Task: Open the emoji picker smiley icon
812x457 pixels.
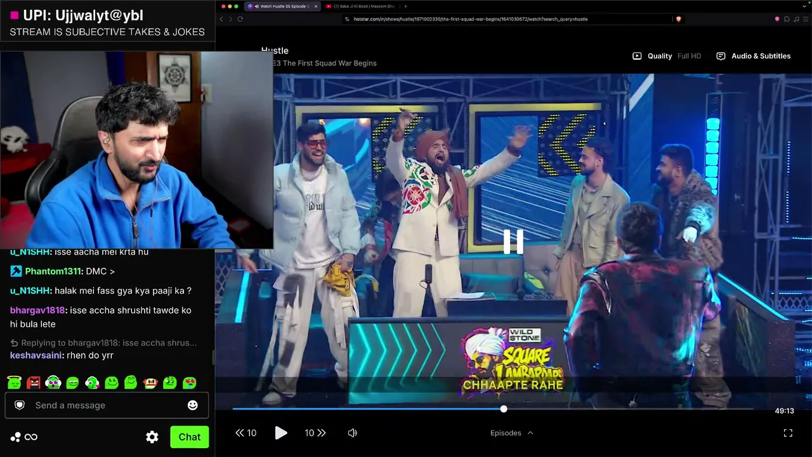Action: click(x=193, y=405)
